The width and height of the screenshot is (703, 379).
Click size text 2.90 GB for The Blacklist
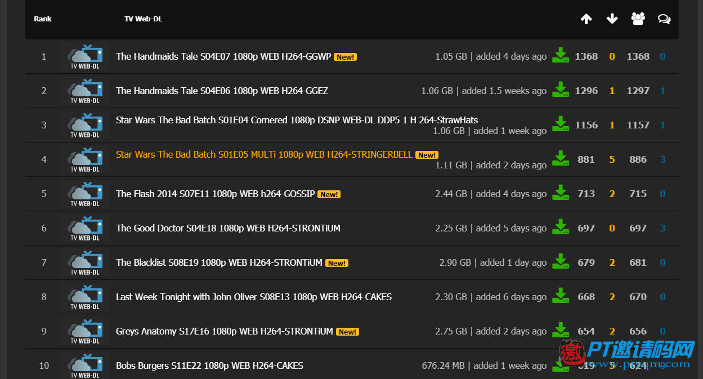pyautogui.click(x=455, y=262)
